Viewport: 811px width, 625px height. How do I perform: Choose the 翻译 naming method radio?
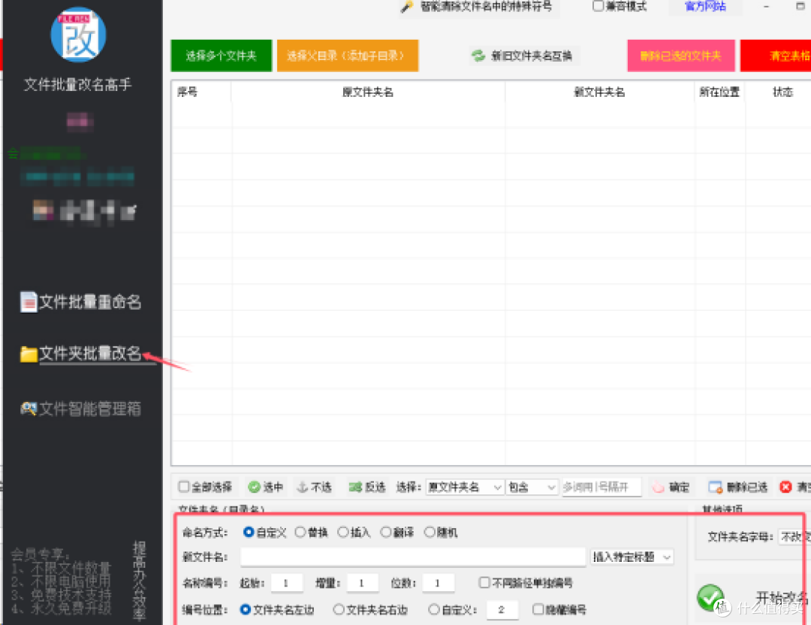coord(386,532)
